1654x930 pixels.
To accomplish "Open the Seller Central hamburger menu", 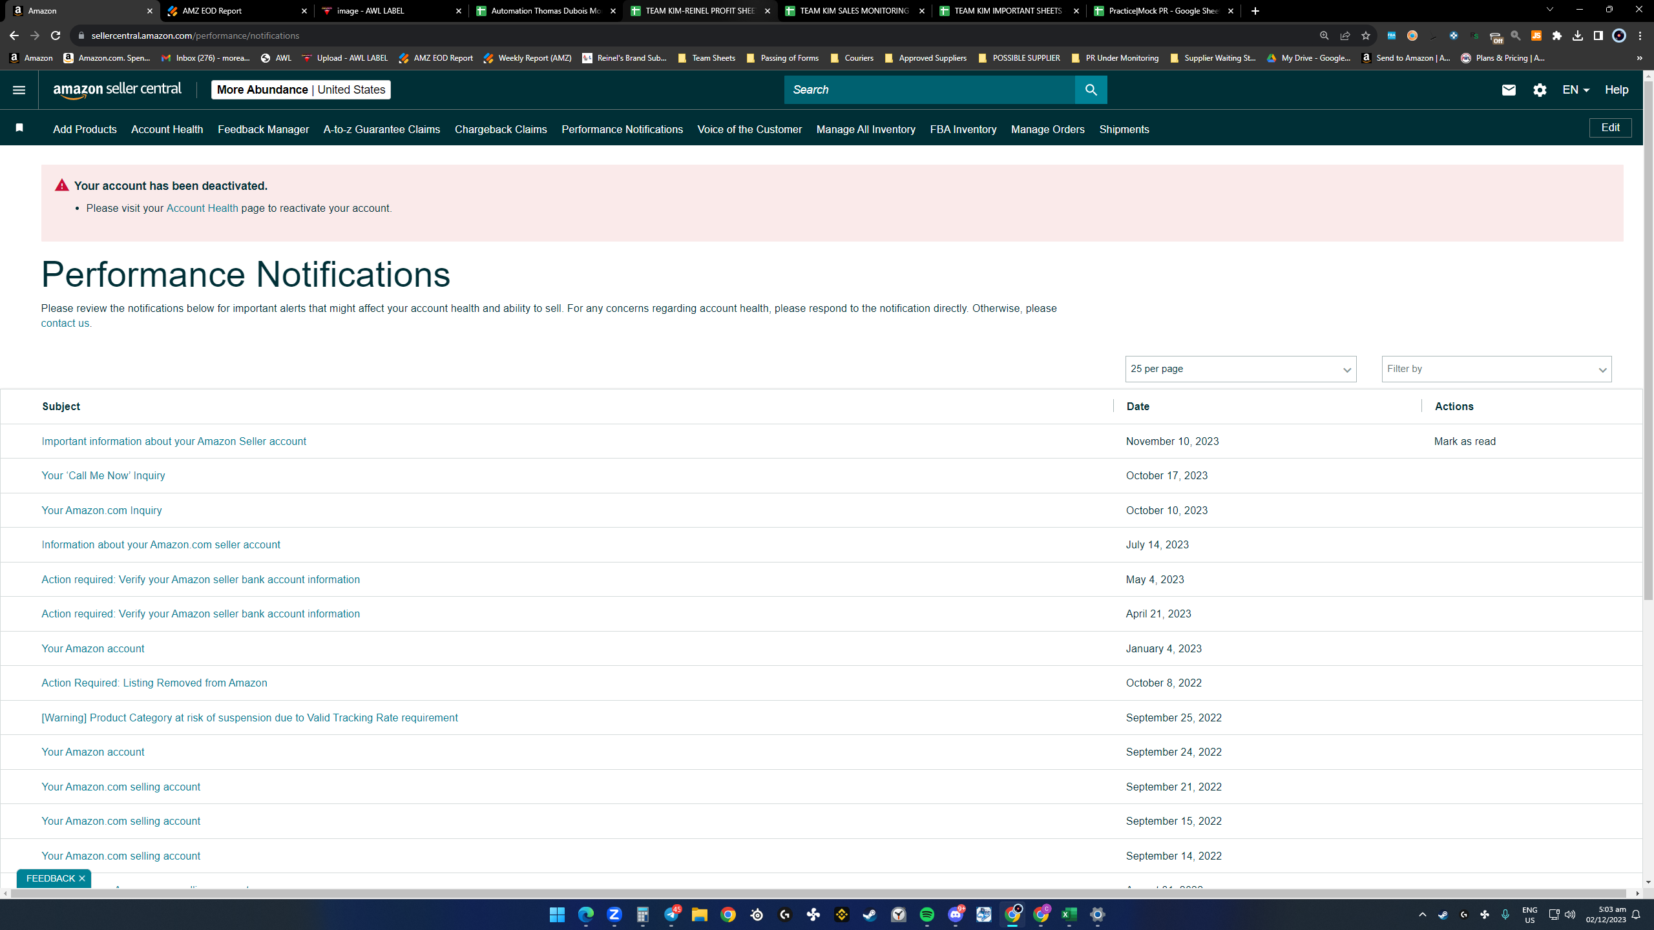I will pyautogui.click(x=19, y=90).
